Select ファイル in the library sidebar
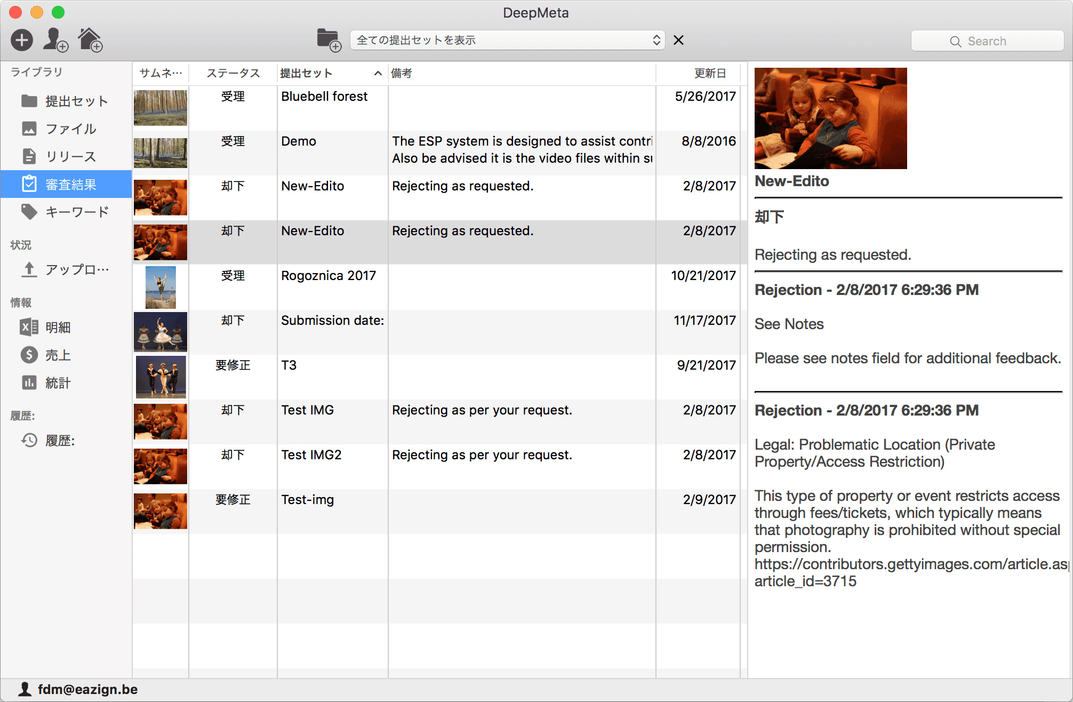 pyautogui.click(x=66, y=129)
